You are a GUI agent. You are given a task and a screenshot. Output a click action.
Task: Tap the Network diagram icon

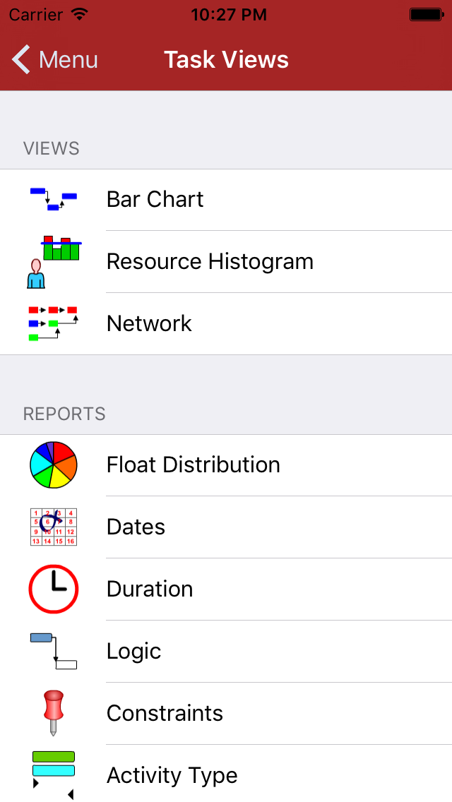54,323
